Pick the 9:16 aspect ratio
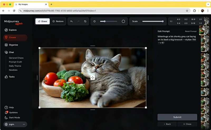This screenshot has height=130, width=211. pyautogui.click(x=193, y=23)
